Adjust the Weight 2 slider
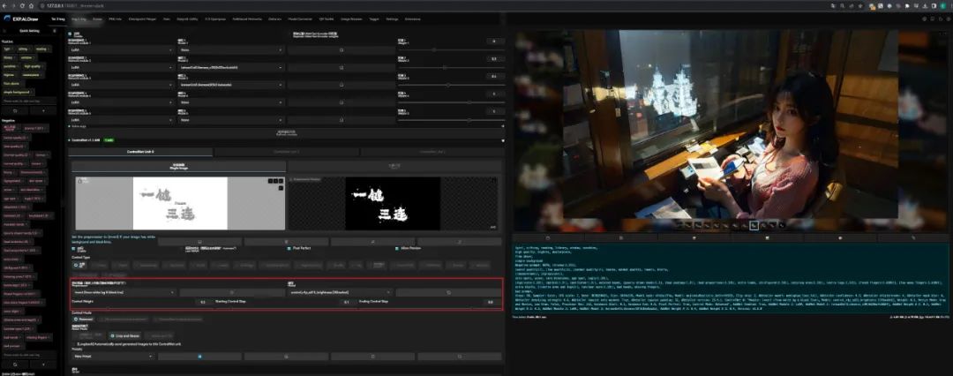953x376 pixels. click(450, 68)
